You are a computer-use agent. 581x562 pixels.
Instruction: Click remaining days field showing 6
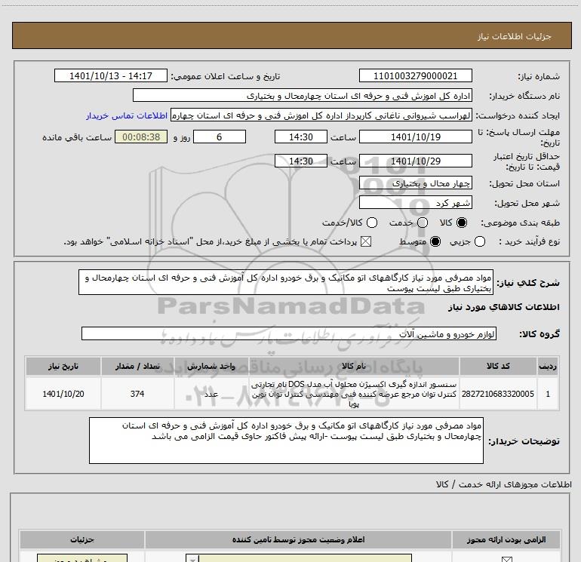tap(220, 137)
